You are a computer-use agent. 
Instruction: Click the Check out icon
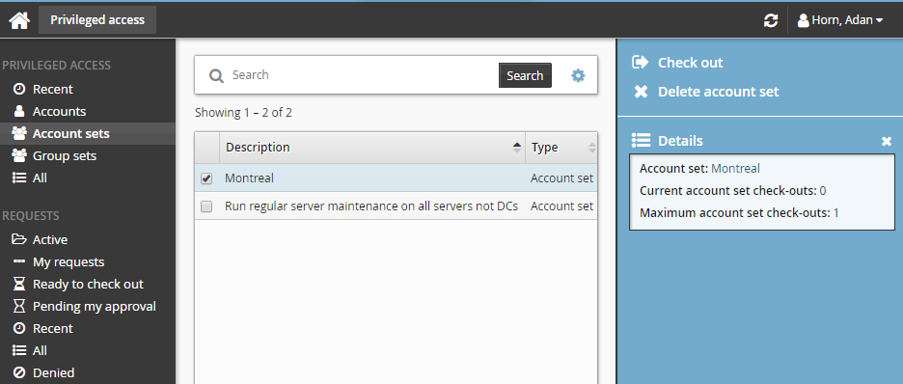pyautogui.click(x=641, y=62)
